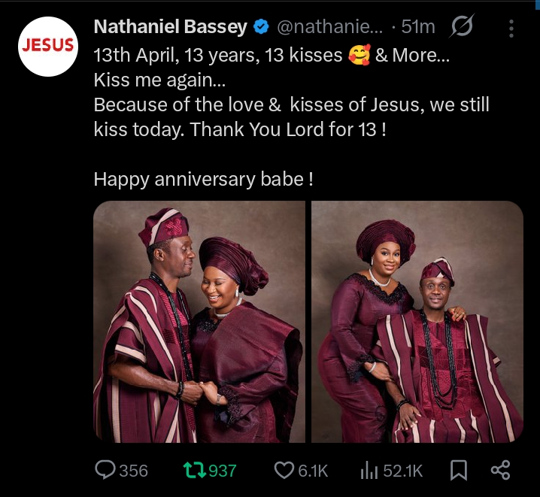Click the 6.1K likes count
Viewport: 540px width, 497px height.
pos(313,471)
